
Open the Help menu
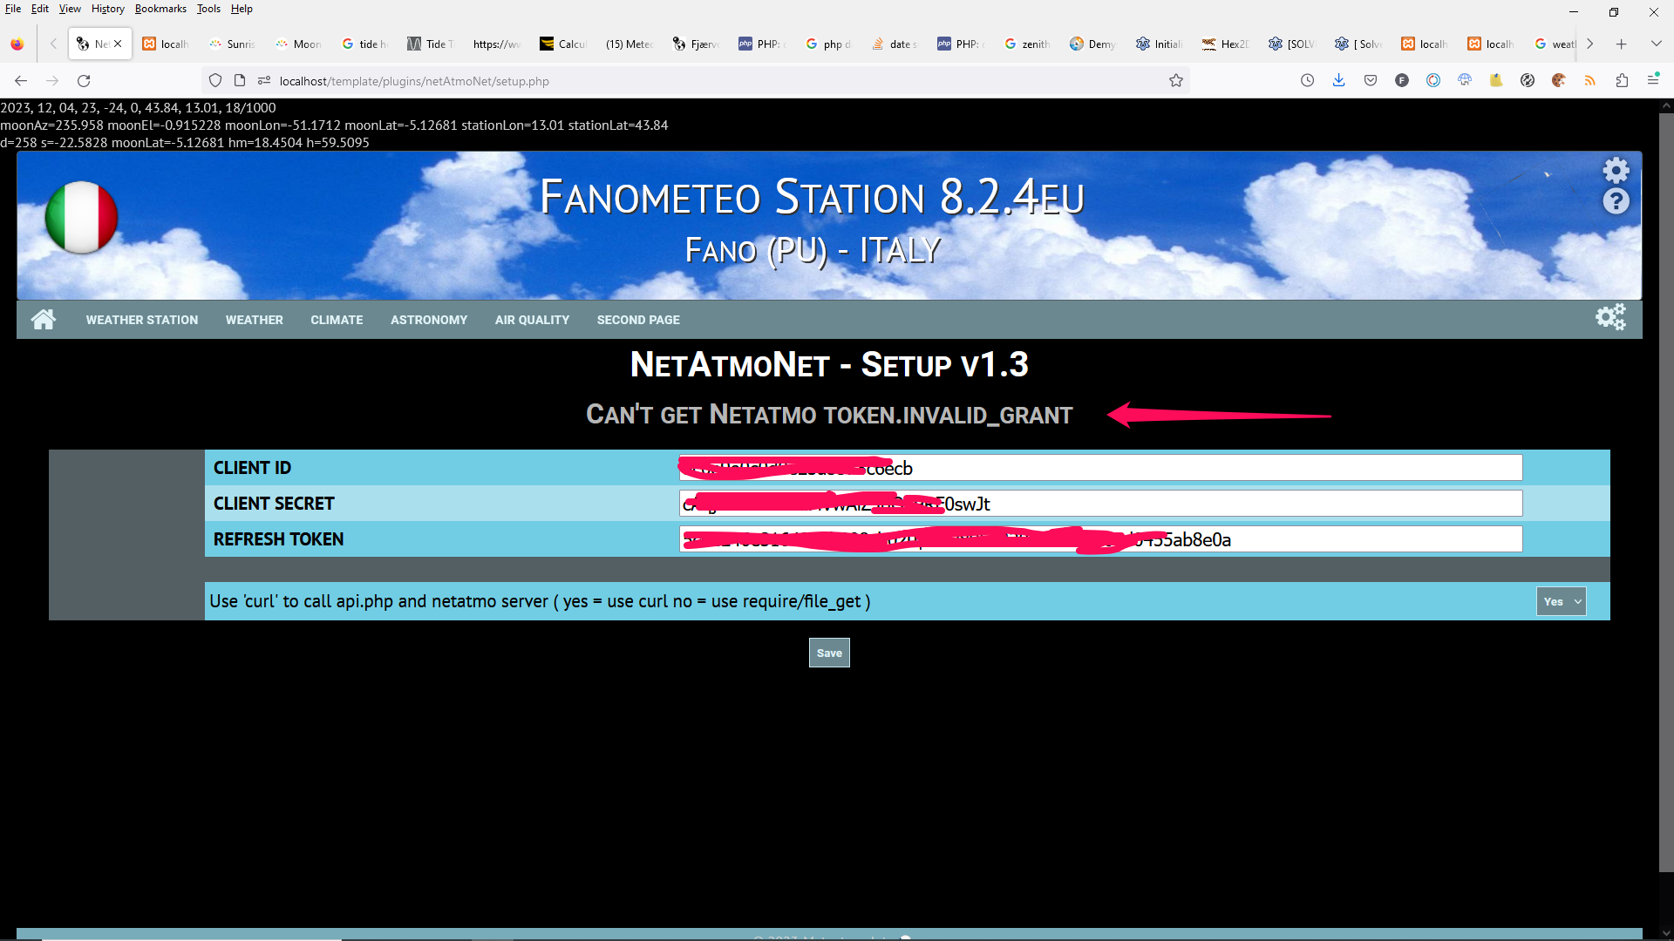(242, 9)
